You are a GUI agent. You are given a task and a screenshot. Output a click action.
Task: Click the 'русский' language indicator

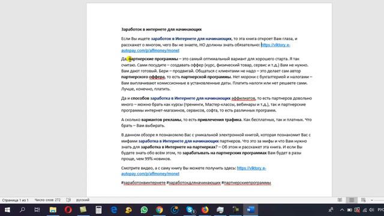click(x=83, y=200)
